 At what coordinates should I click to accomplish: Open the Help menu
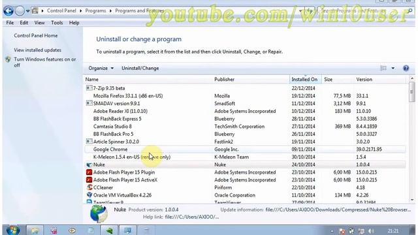point(74,23)
